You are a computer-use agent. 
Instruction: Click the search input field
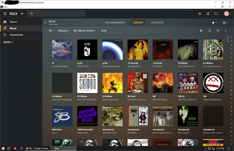(56, 14)
